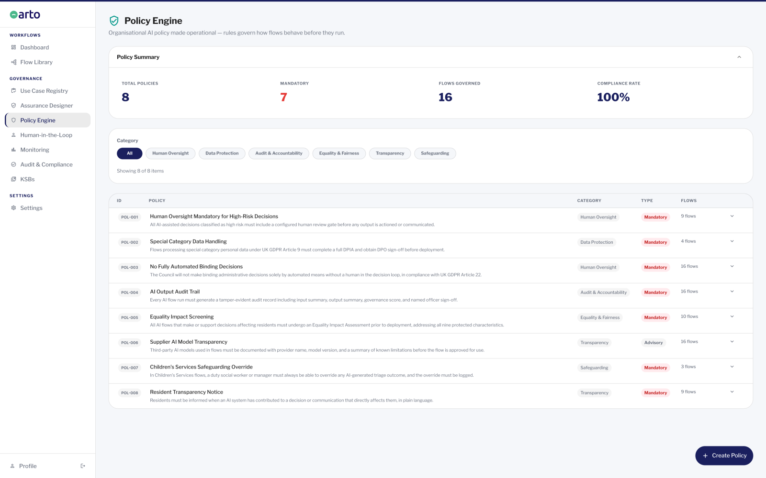The image size is (766, 478).
Task: Click the "4 flows" value
Action: point(688,241)
